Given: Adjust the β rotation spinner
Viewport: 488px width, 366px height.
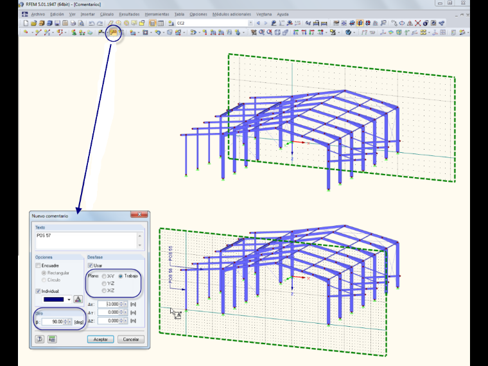Looking at the screenshot, I should pyautogui.click(x=65, y=322).
